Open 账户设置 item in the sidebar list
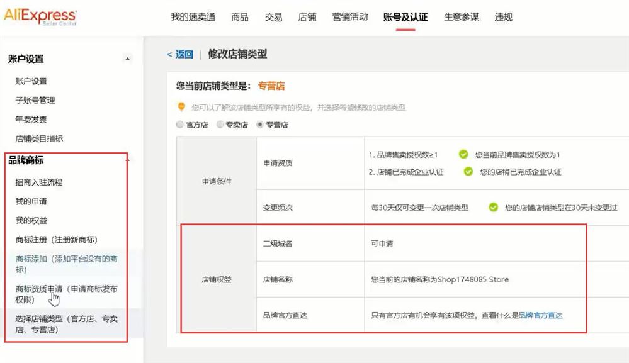The width and height of the screenshot is (629, 363). click(31, 81)
